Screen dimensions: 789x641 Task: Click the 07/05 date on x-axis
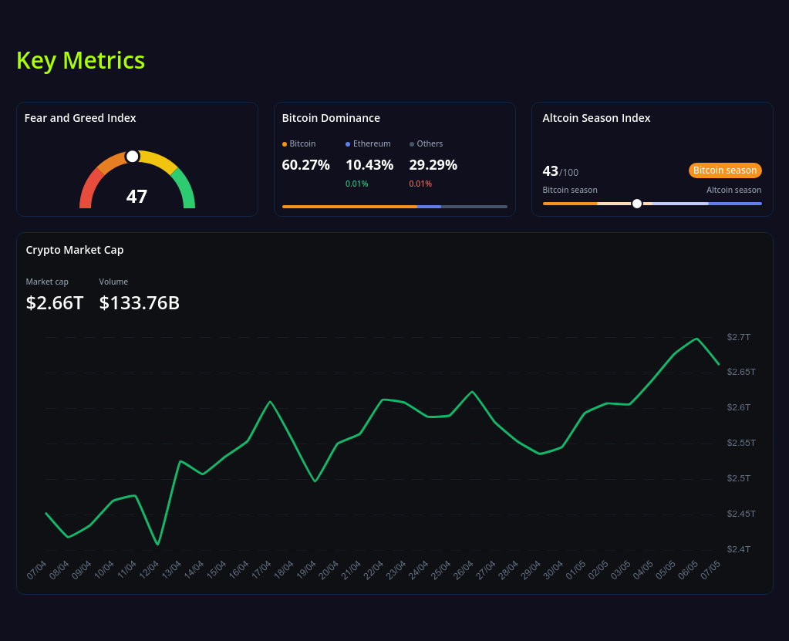[x=710, y=570]
